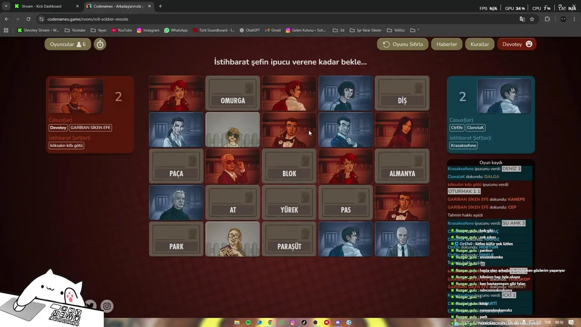Click the ClonzlaK player tag
581x327 pixels.
point(475,128)
